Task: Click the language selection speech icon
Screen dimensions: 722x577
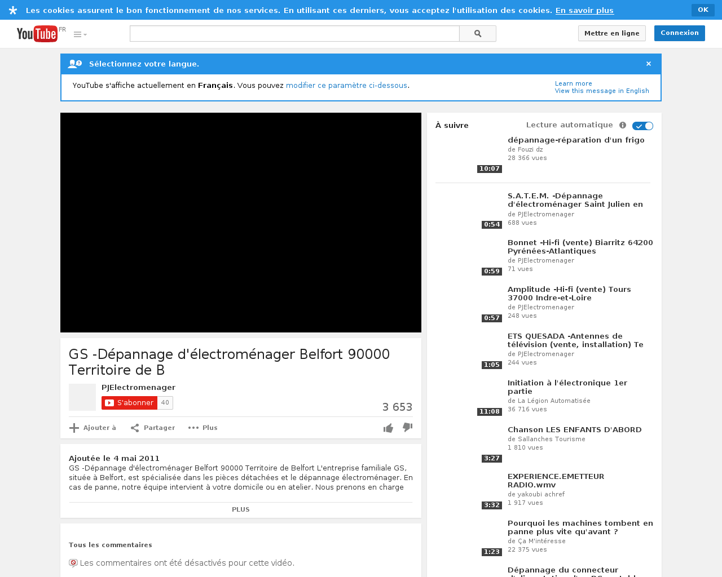Action: tap(74, 64)
